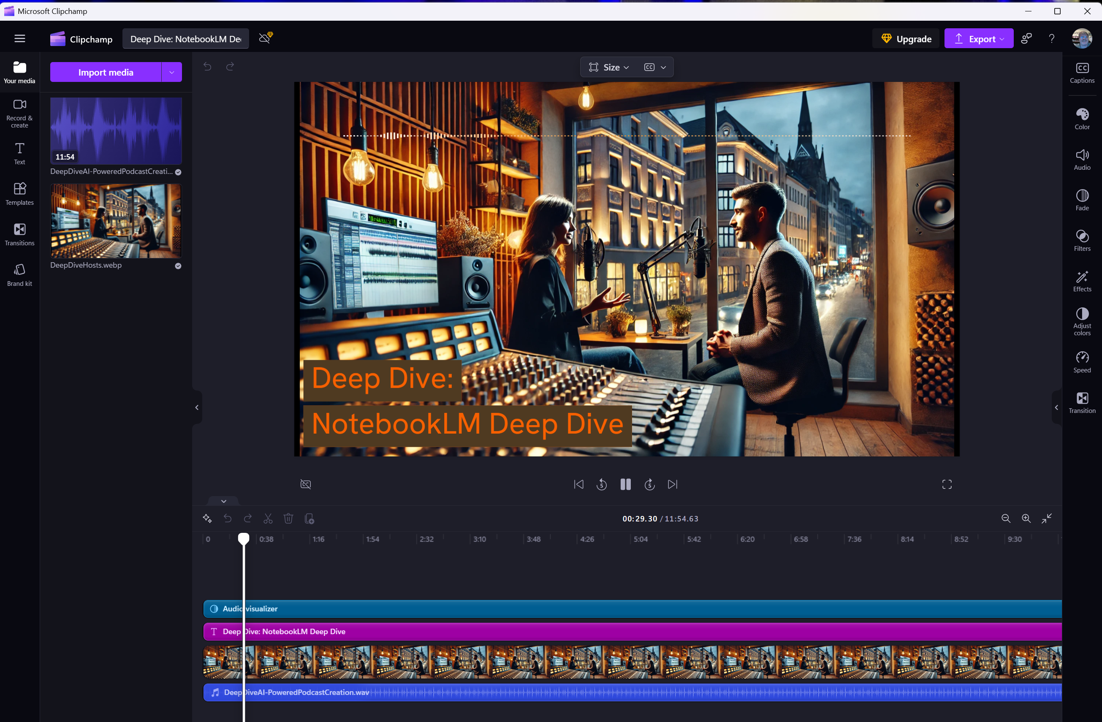Collapse the media panel with left chevron
The image size is (1102, 722).
[x=197, y=407]
